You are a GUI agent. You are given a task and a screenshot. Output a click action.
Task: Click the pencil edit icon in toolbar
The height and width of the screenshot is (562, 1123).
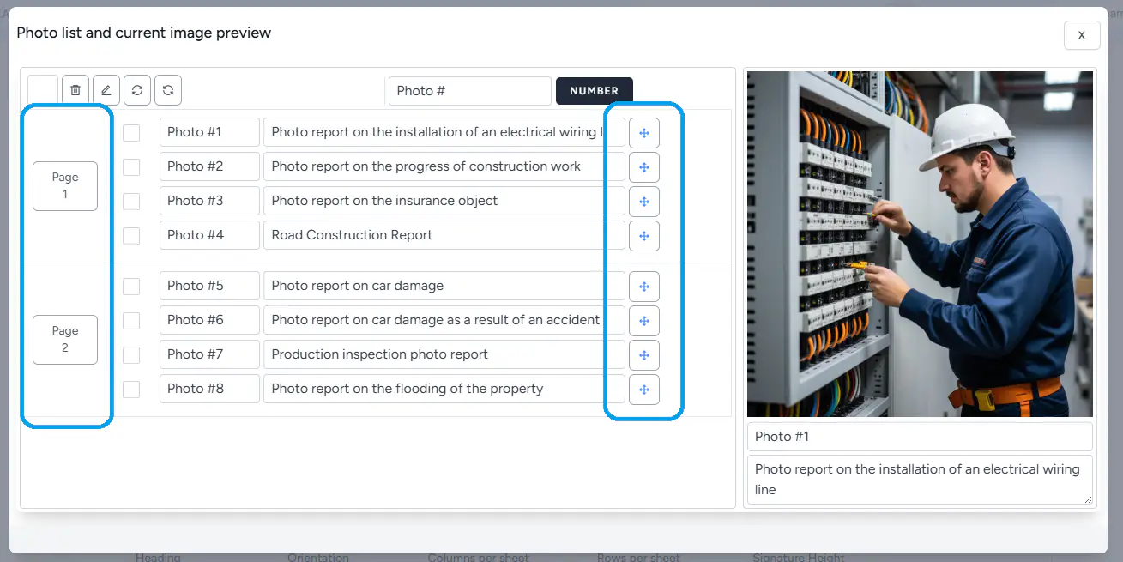[x=106, y=90]
